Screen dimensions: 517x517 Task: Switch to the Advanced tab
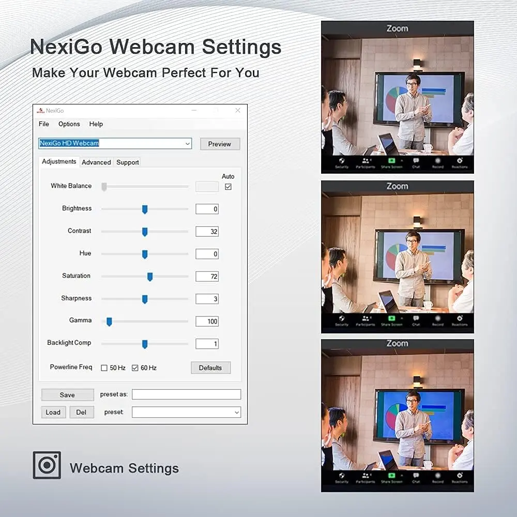coord(96,162)
